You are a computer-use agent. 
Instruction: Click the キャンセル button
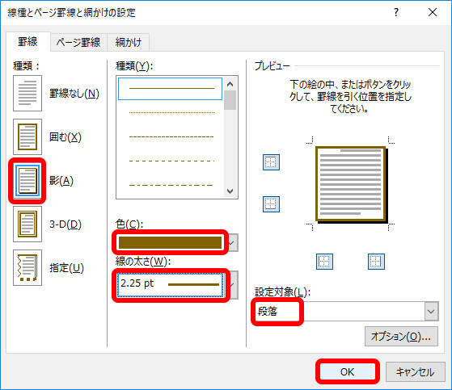pyautogui.click(x=416, y=372)
